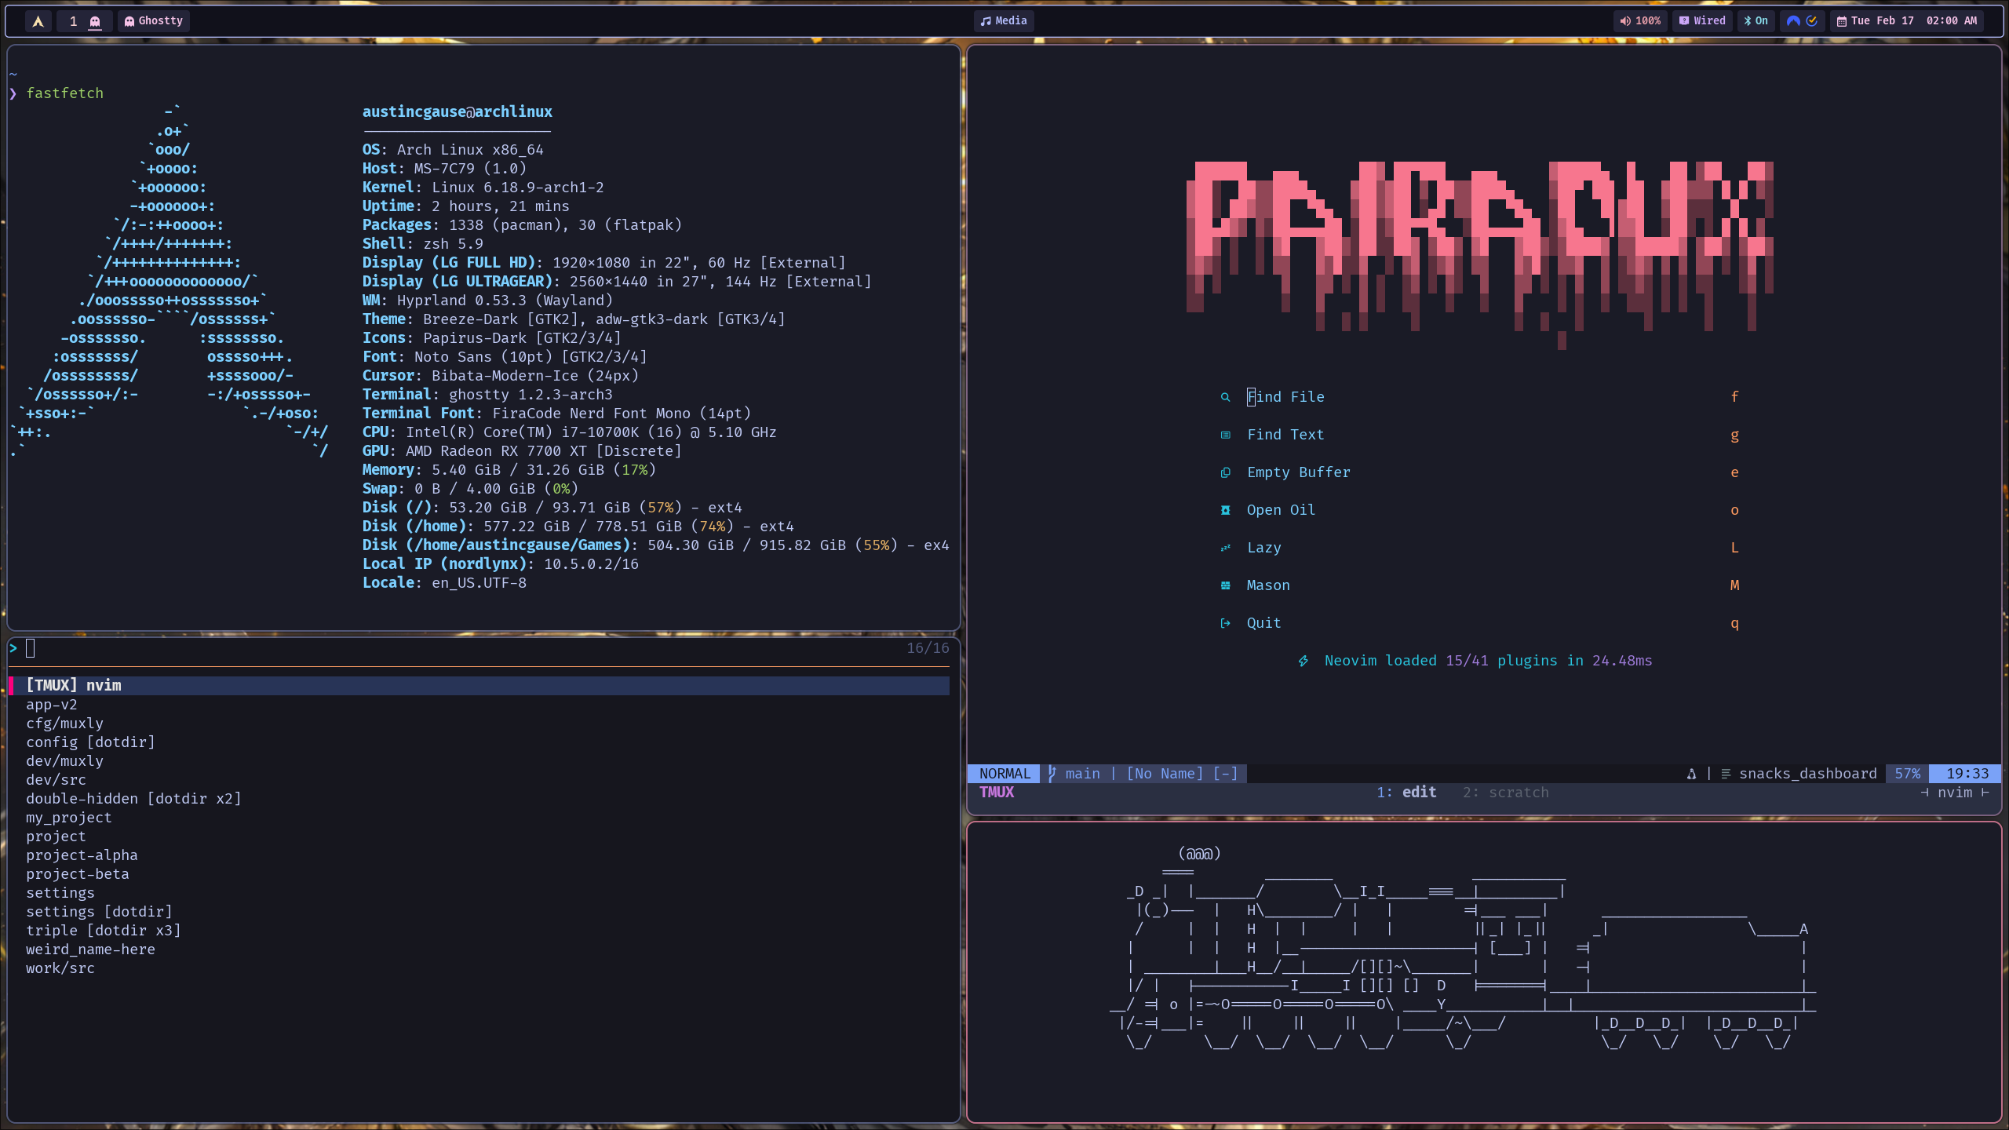Image resolution: width=2009 pixels, height=1130 pixels.
Task: Click the Empty Buffer file icon
Action: (x=1225, y=472)
